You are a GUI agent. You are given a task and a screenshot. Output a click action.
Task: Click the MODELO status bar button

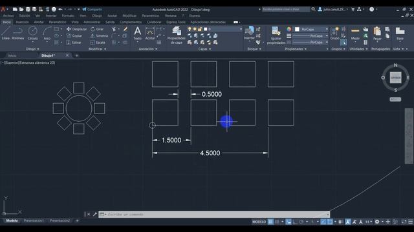(259, 222)
